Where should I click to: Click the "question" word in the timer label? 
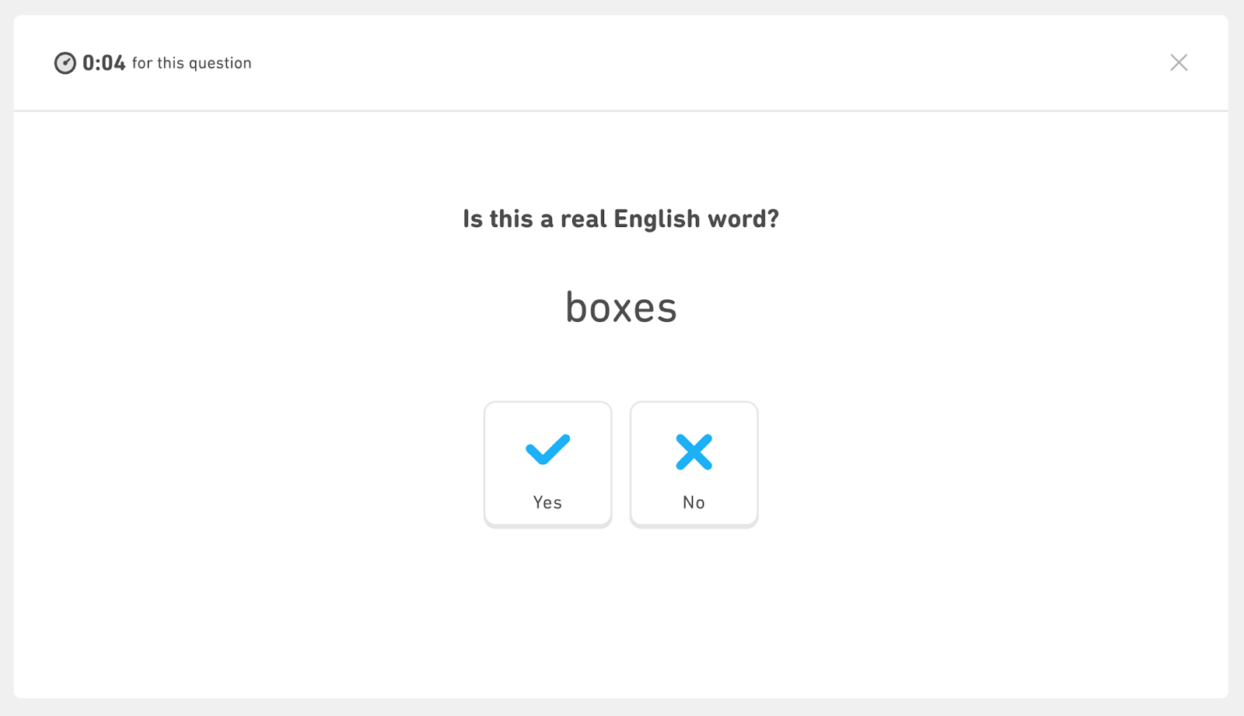point(220,64)
